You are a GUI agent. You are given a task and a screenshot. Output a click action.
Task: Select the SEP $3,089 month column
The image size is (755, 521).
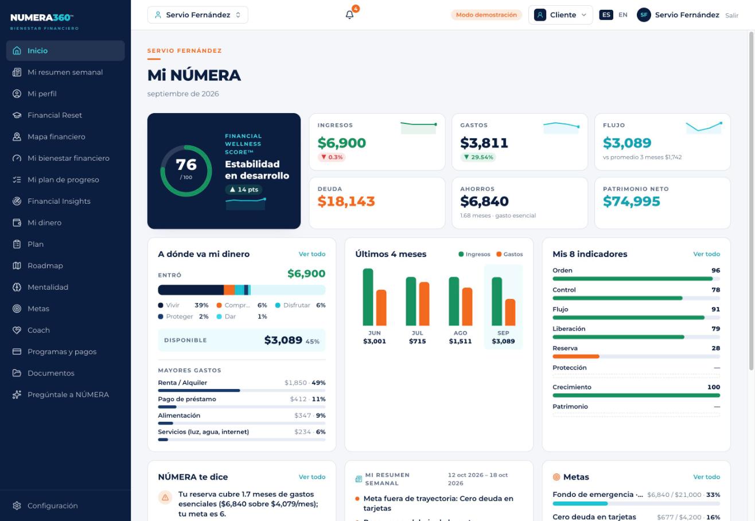pyautogui.click(x=503, y=307)
